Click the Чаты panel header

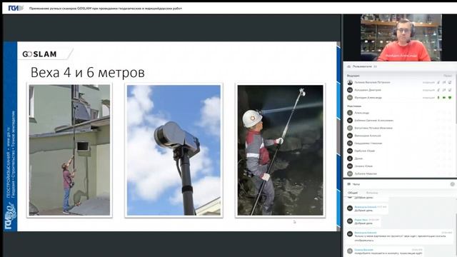[x=400, y=184]
